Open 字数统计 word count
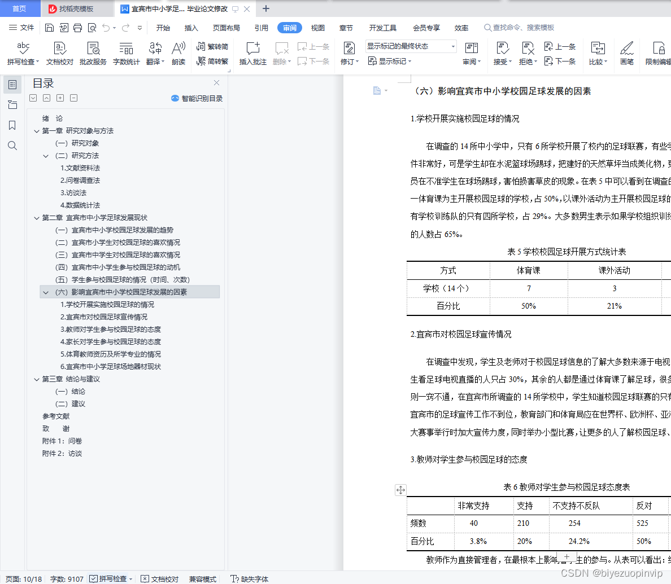Viewport: 671px width, 584px height. [x=127, y=54]
